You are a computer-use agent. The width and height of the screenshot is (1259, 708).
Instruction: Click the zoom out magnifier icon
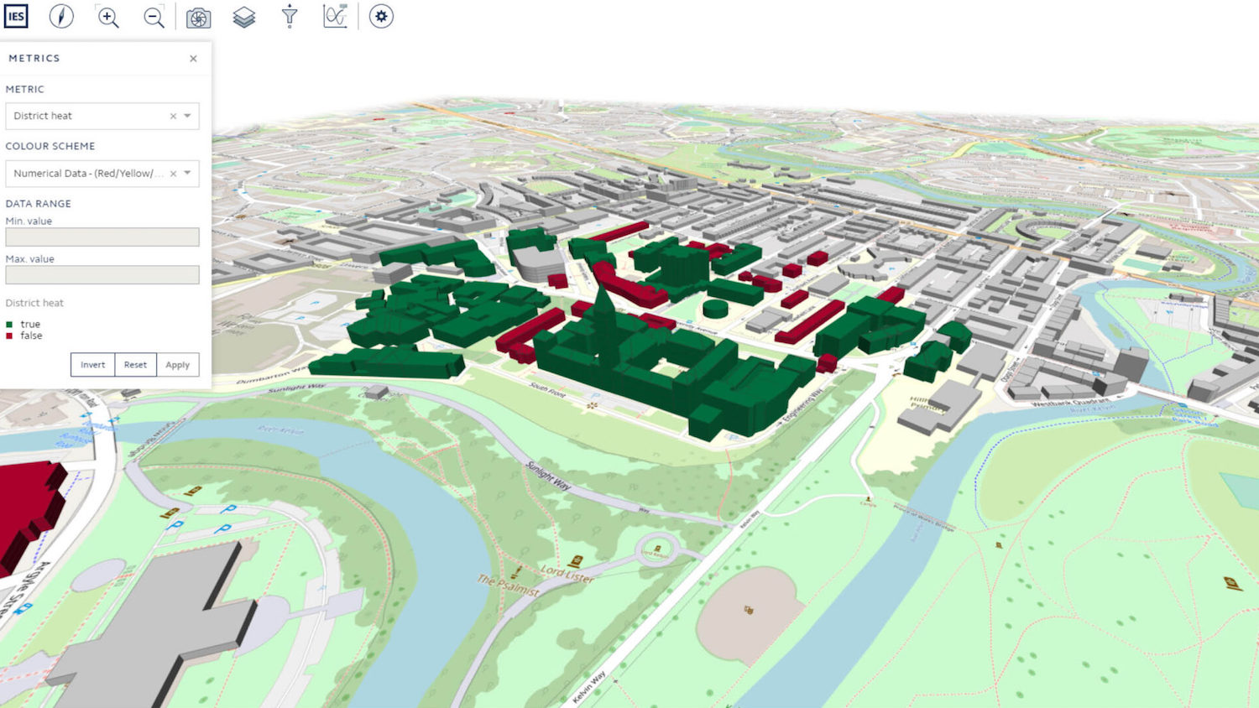(154, 16)
